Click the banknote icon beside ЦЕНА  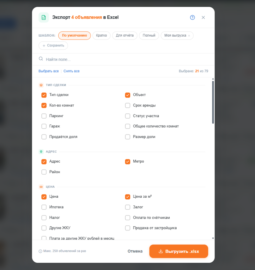[41, 186]
